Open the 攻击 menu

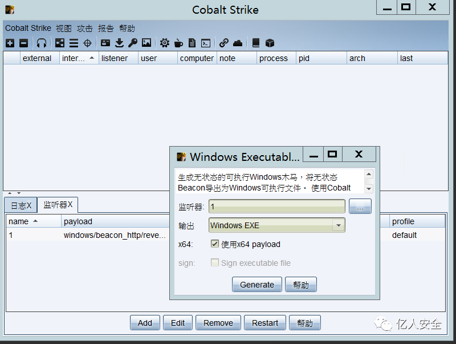pyautogui.click(x=84, y=28)
